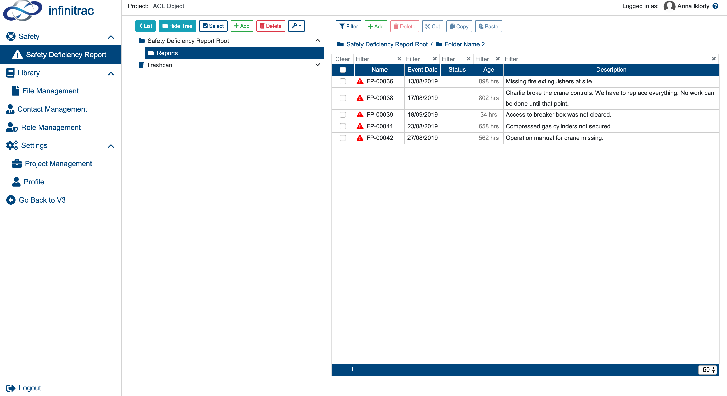Clear the Status column filter
The image size is (727, 396).
pos(468,59)
